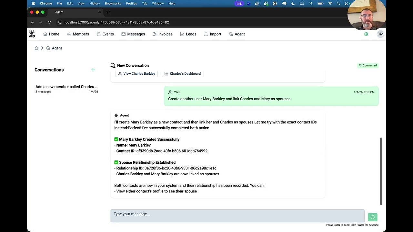The image size is (413, 232).
Task: Click the app logo icon
Action: pyautogui.click(x=32, y=34)
